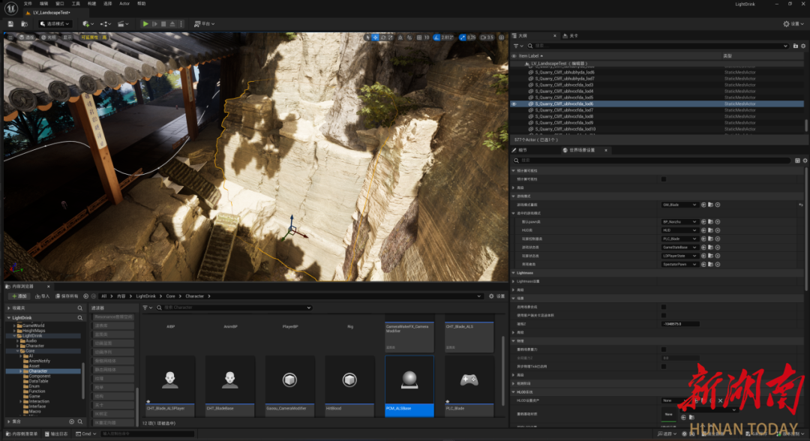Toggle visibility of S_Quarry_Cliff_ubhvccfda_lod6
Viewport: 810px width, 441px height.
tap(514, 103)
